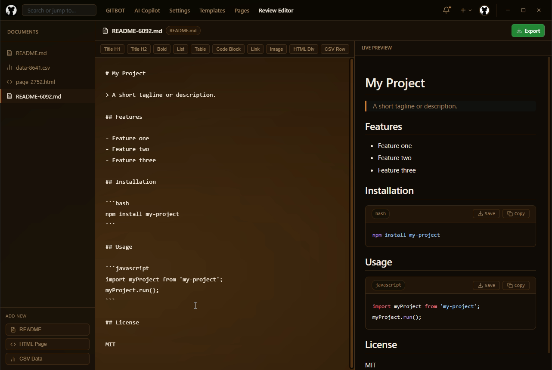The width and height of the screenshot is (552, 370).
Task: Insert a Title H1 heading
Action: pos(112,49)
